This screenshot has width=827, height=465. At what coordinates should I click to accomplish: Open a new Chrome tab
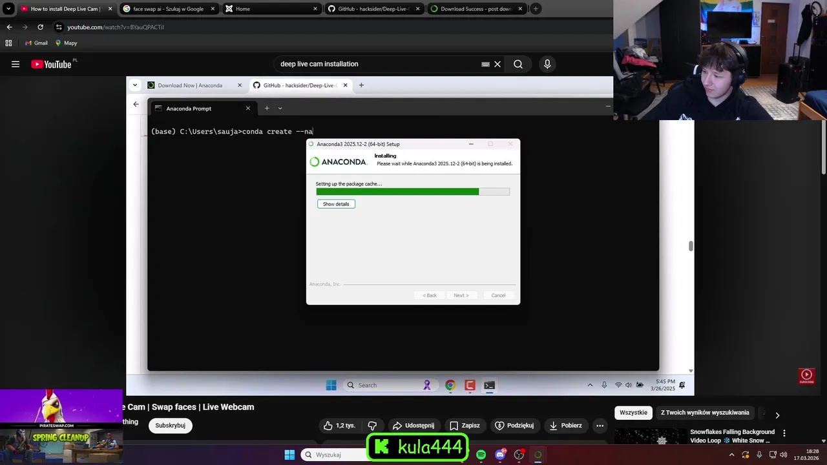point(536,9)
